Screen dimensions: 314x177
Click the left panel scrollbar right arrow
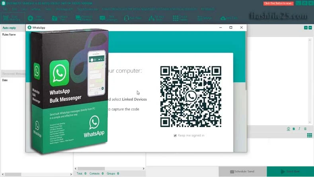[x=71, y=174]
